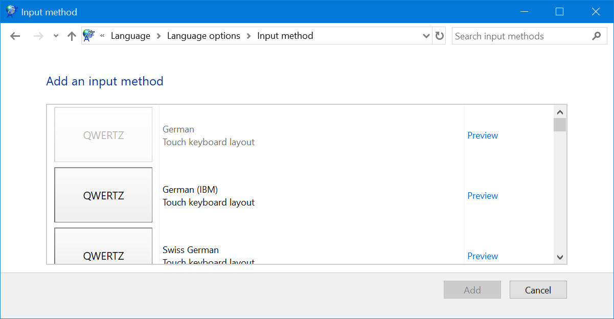Click the title bar Input method icon
Image resolution: width=614 pixels, height=319 pixels.
(x=12, y=11)
